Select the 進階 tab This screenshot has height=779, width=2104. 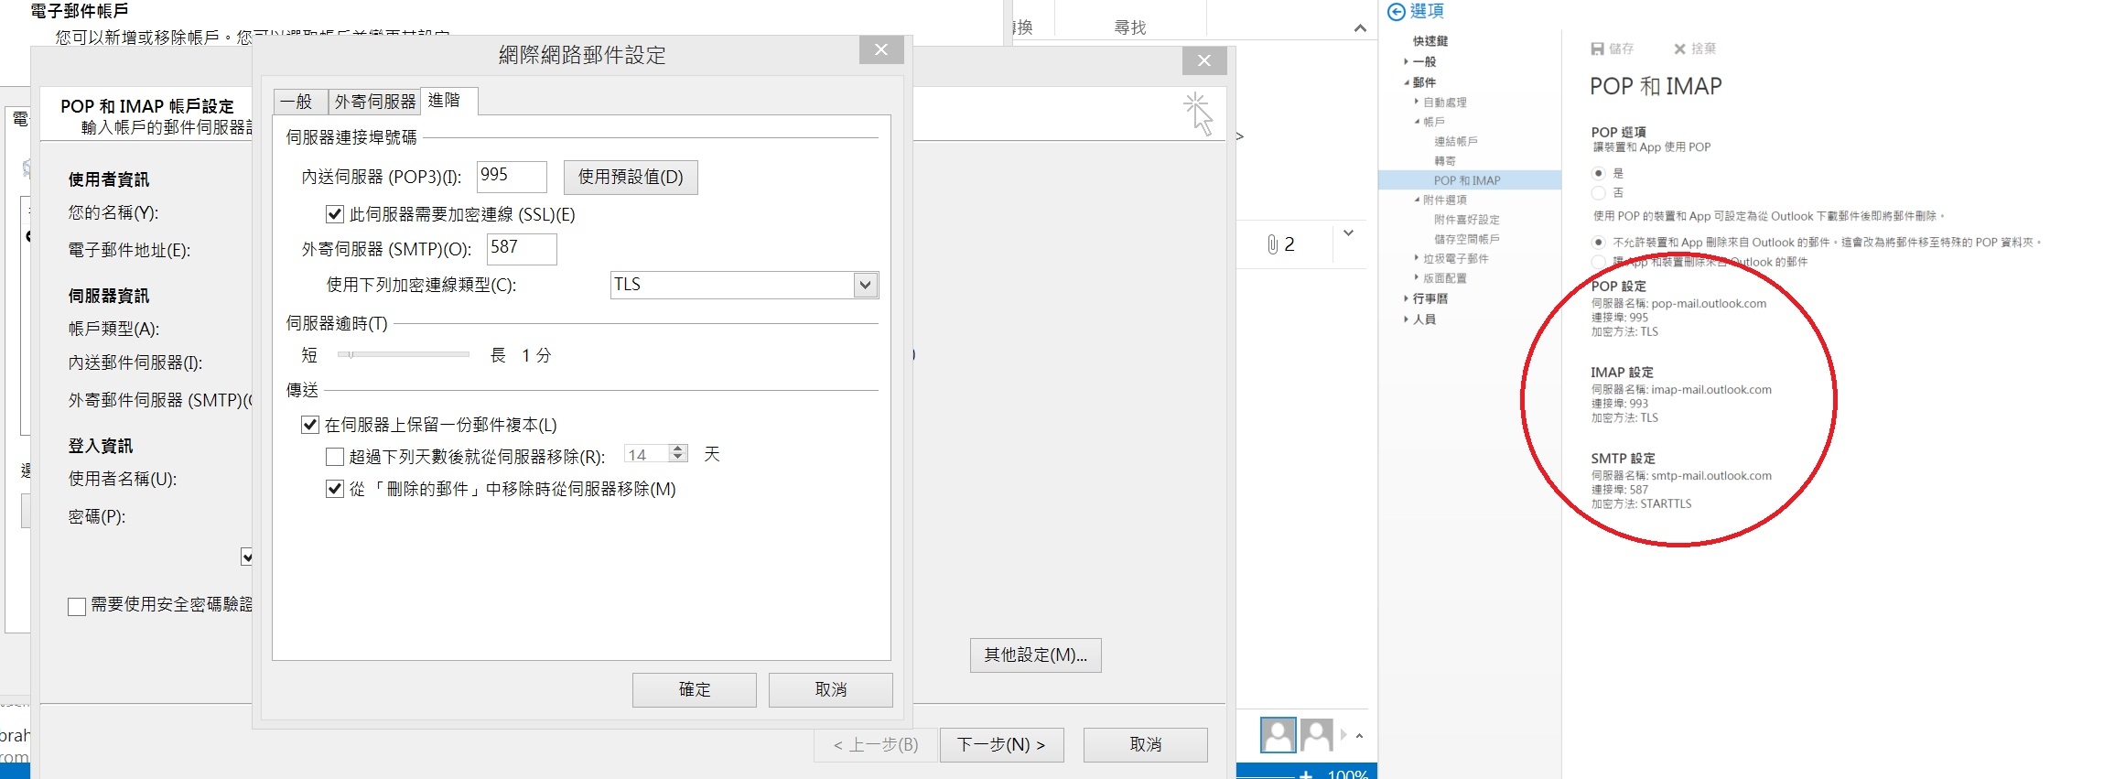(x=448, y=100)
